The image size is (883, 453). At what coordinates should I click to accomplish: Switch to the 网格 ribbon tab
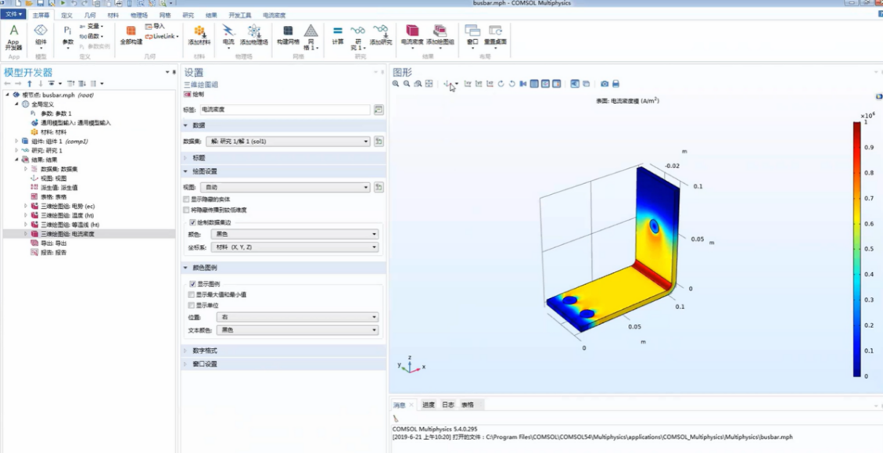tap(165, 15)
